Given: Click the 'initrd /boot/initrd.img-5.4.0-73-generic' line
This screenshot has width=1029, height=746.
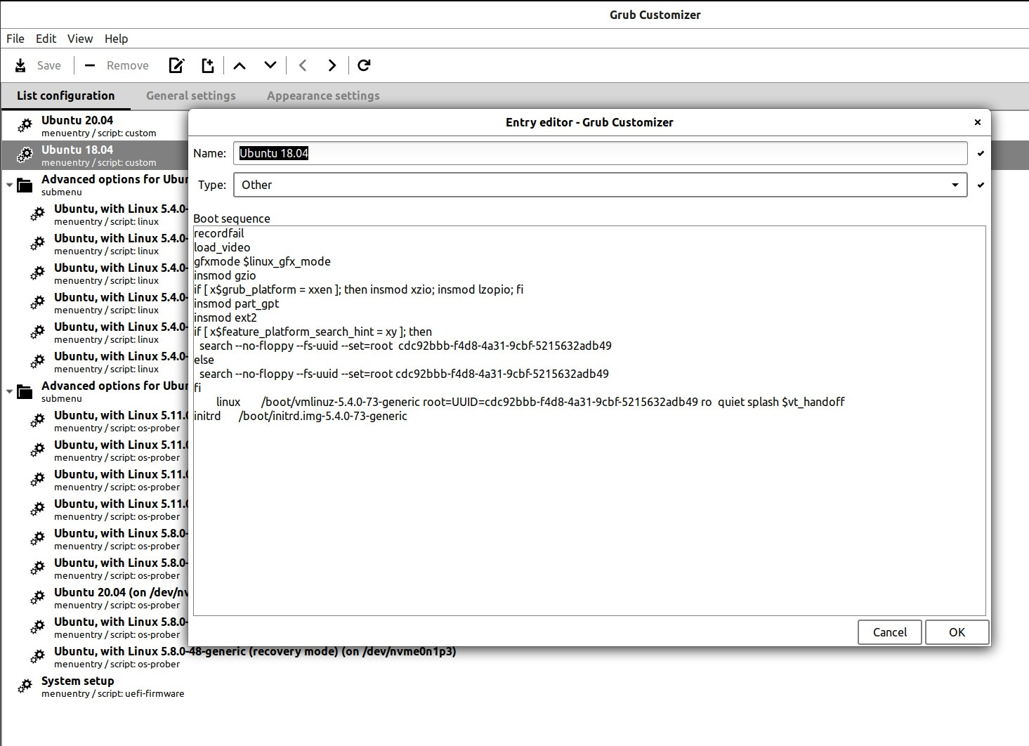Looking at the screenshot, I should 301,416.
